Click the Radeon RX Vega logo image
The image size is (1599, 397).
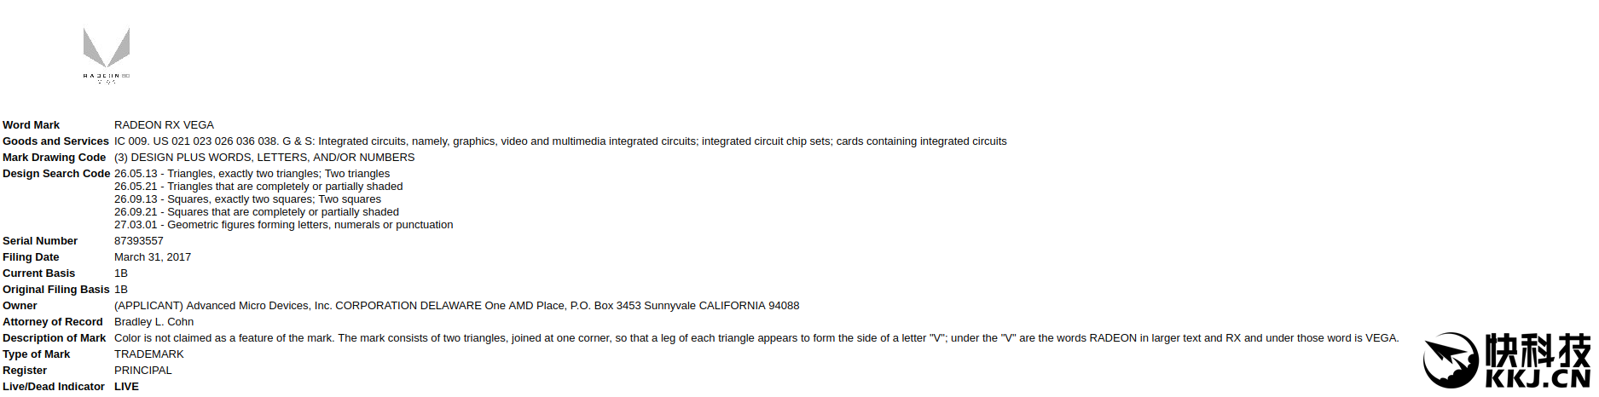point(107,54)
